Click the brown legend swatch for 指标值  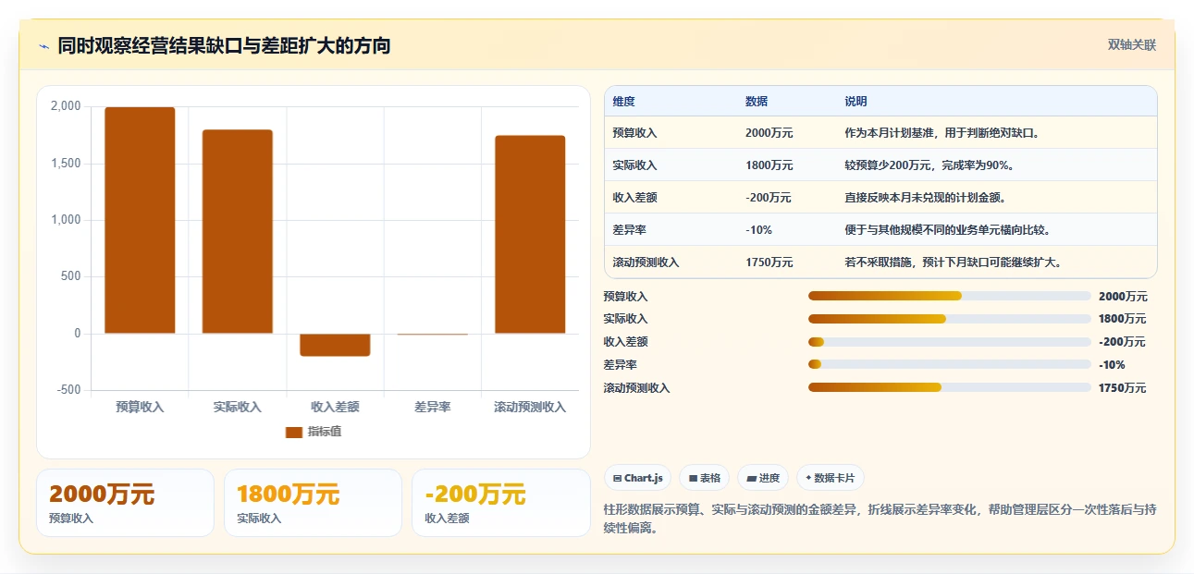pyautogui.click(x=294, y=432)
